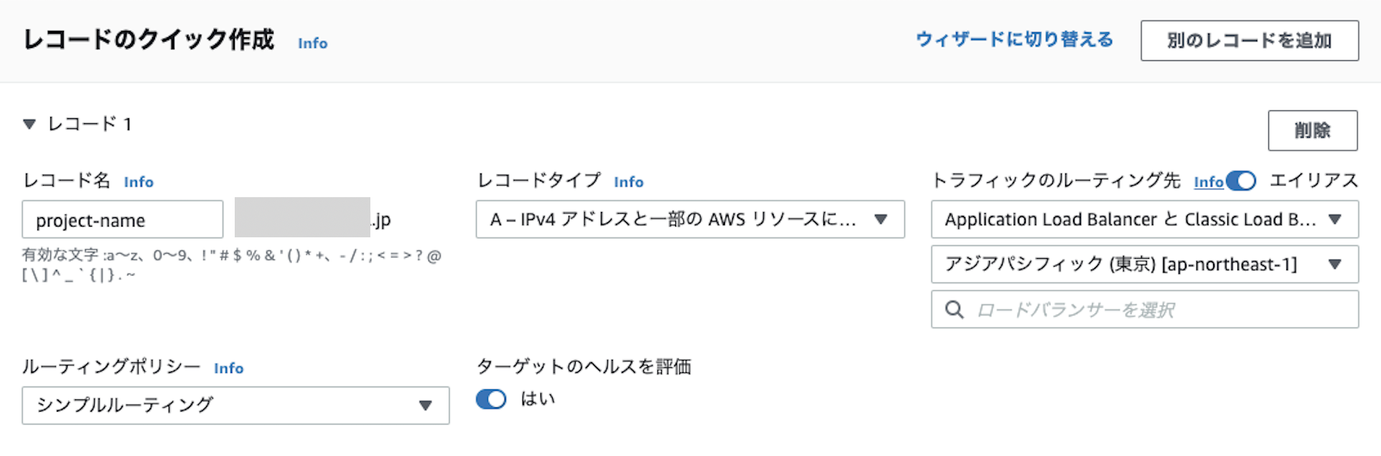Click Info link next to レコードタイプ
This screenshot has height=456, width=1381.
coord(629,182)
